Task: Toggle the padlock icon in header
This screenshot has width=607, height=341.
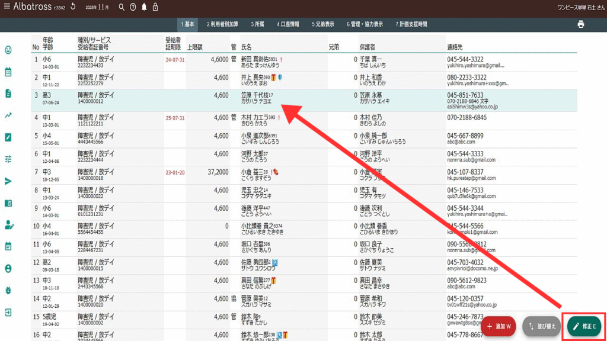Action: click(155, 8)
